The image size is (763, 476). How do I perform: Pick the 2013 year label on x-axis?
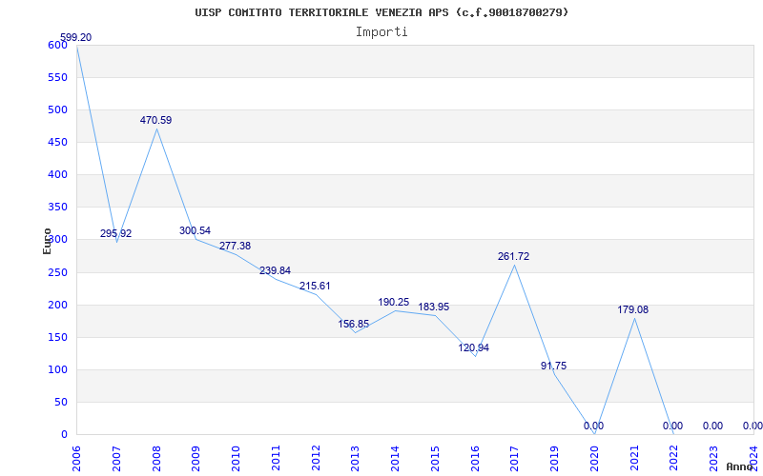(x=356, y=458)
